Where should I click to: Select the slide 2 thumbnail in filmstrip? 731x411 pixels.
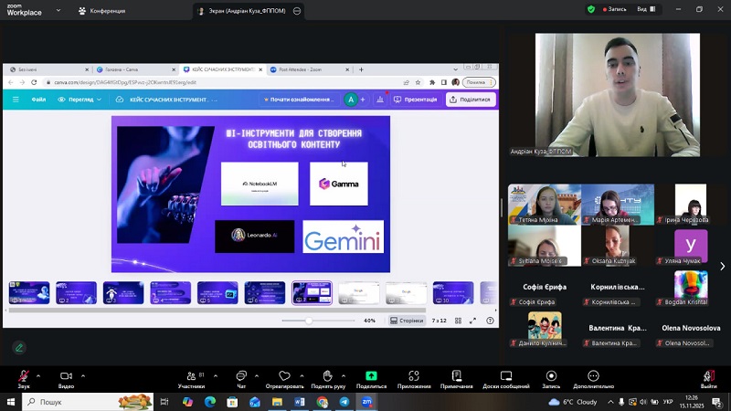click(x=76, y=292)
